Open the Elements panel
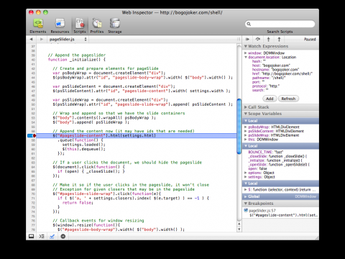The width and height of the screenshot is (345, 259). point(38,26)
